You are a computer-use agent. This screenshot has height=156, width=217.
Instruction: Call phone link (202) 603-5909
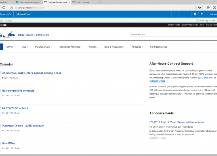(157, 81)
